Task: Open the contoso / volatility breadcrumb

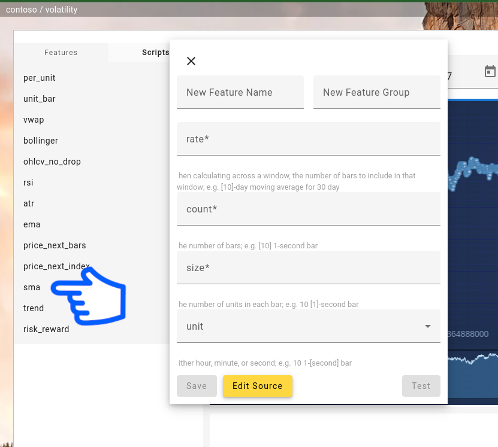Action: 42,10
